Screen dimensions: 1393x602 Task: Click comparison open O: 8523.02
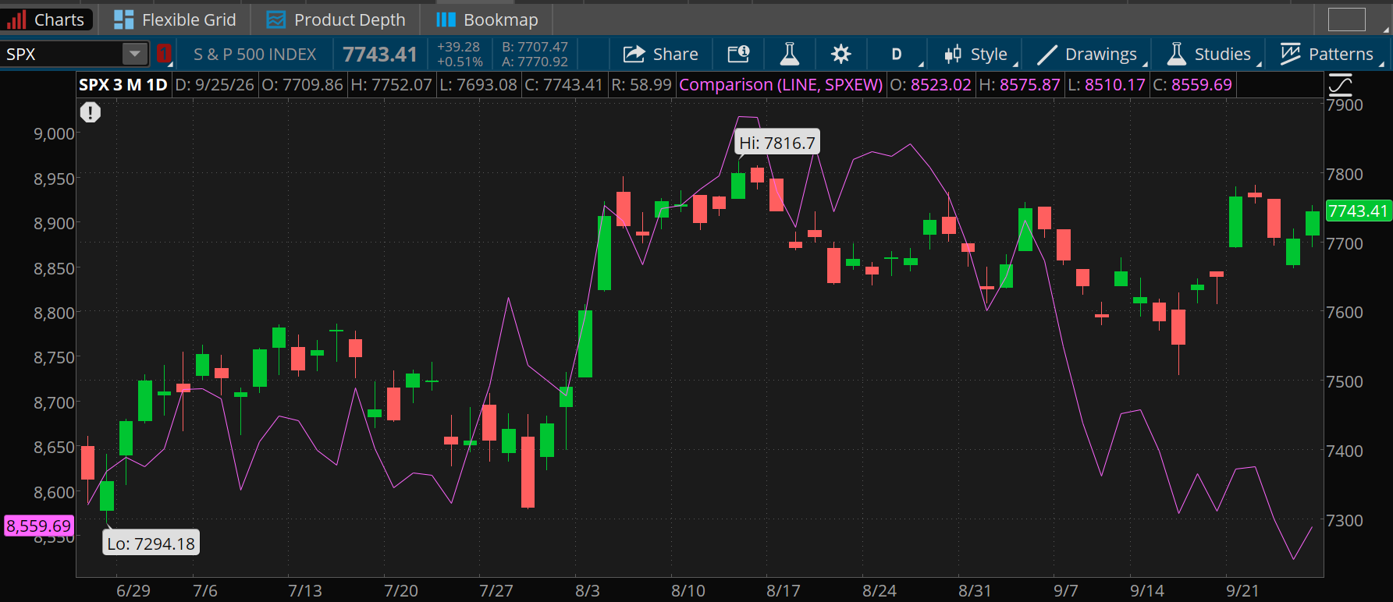point(931,84)
